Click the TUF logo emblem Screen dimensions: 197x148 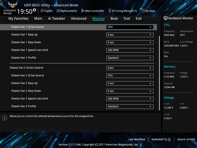click(x=13, y=5)
